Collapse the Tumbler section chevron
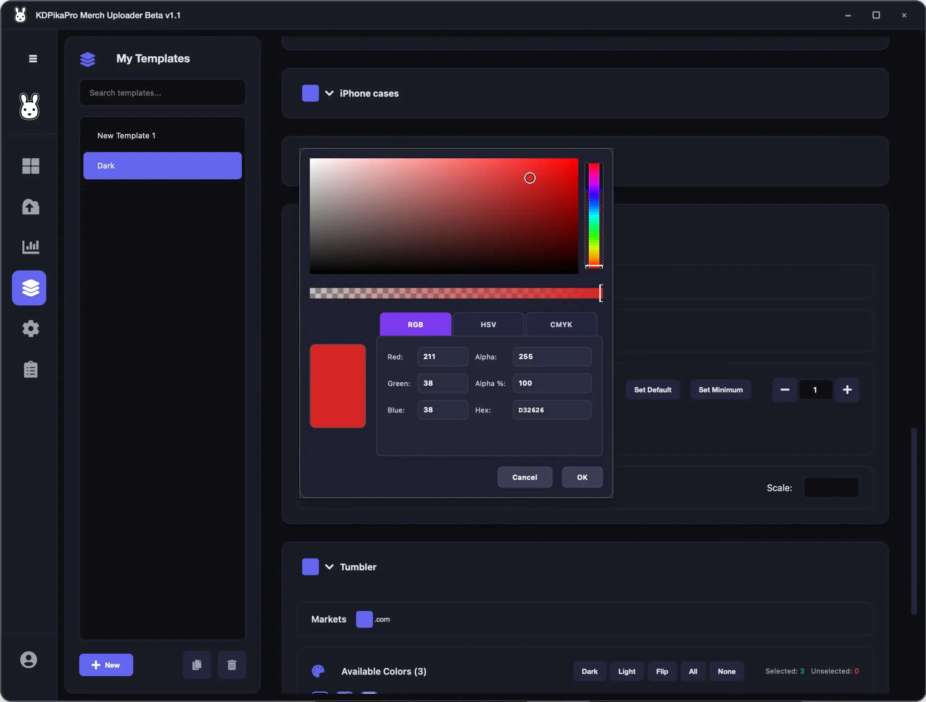926x702 pixels. coord(330,567)
